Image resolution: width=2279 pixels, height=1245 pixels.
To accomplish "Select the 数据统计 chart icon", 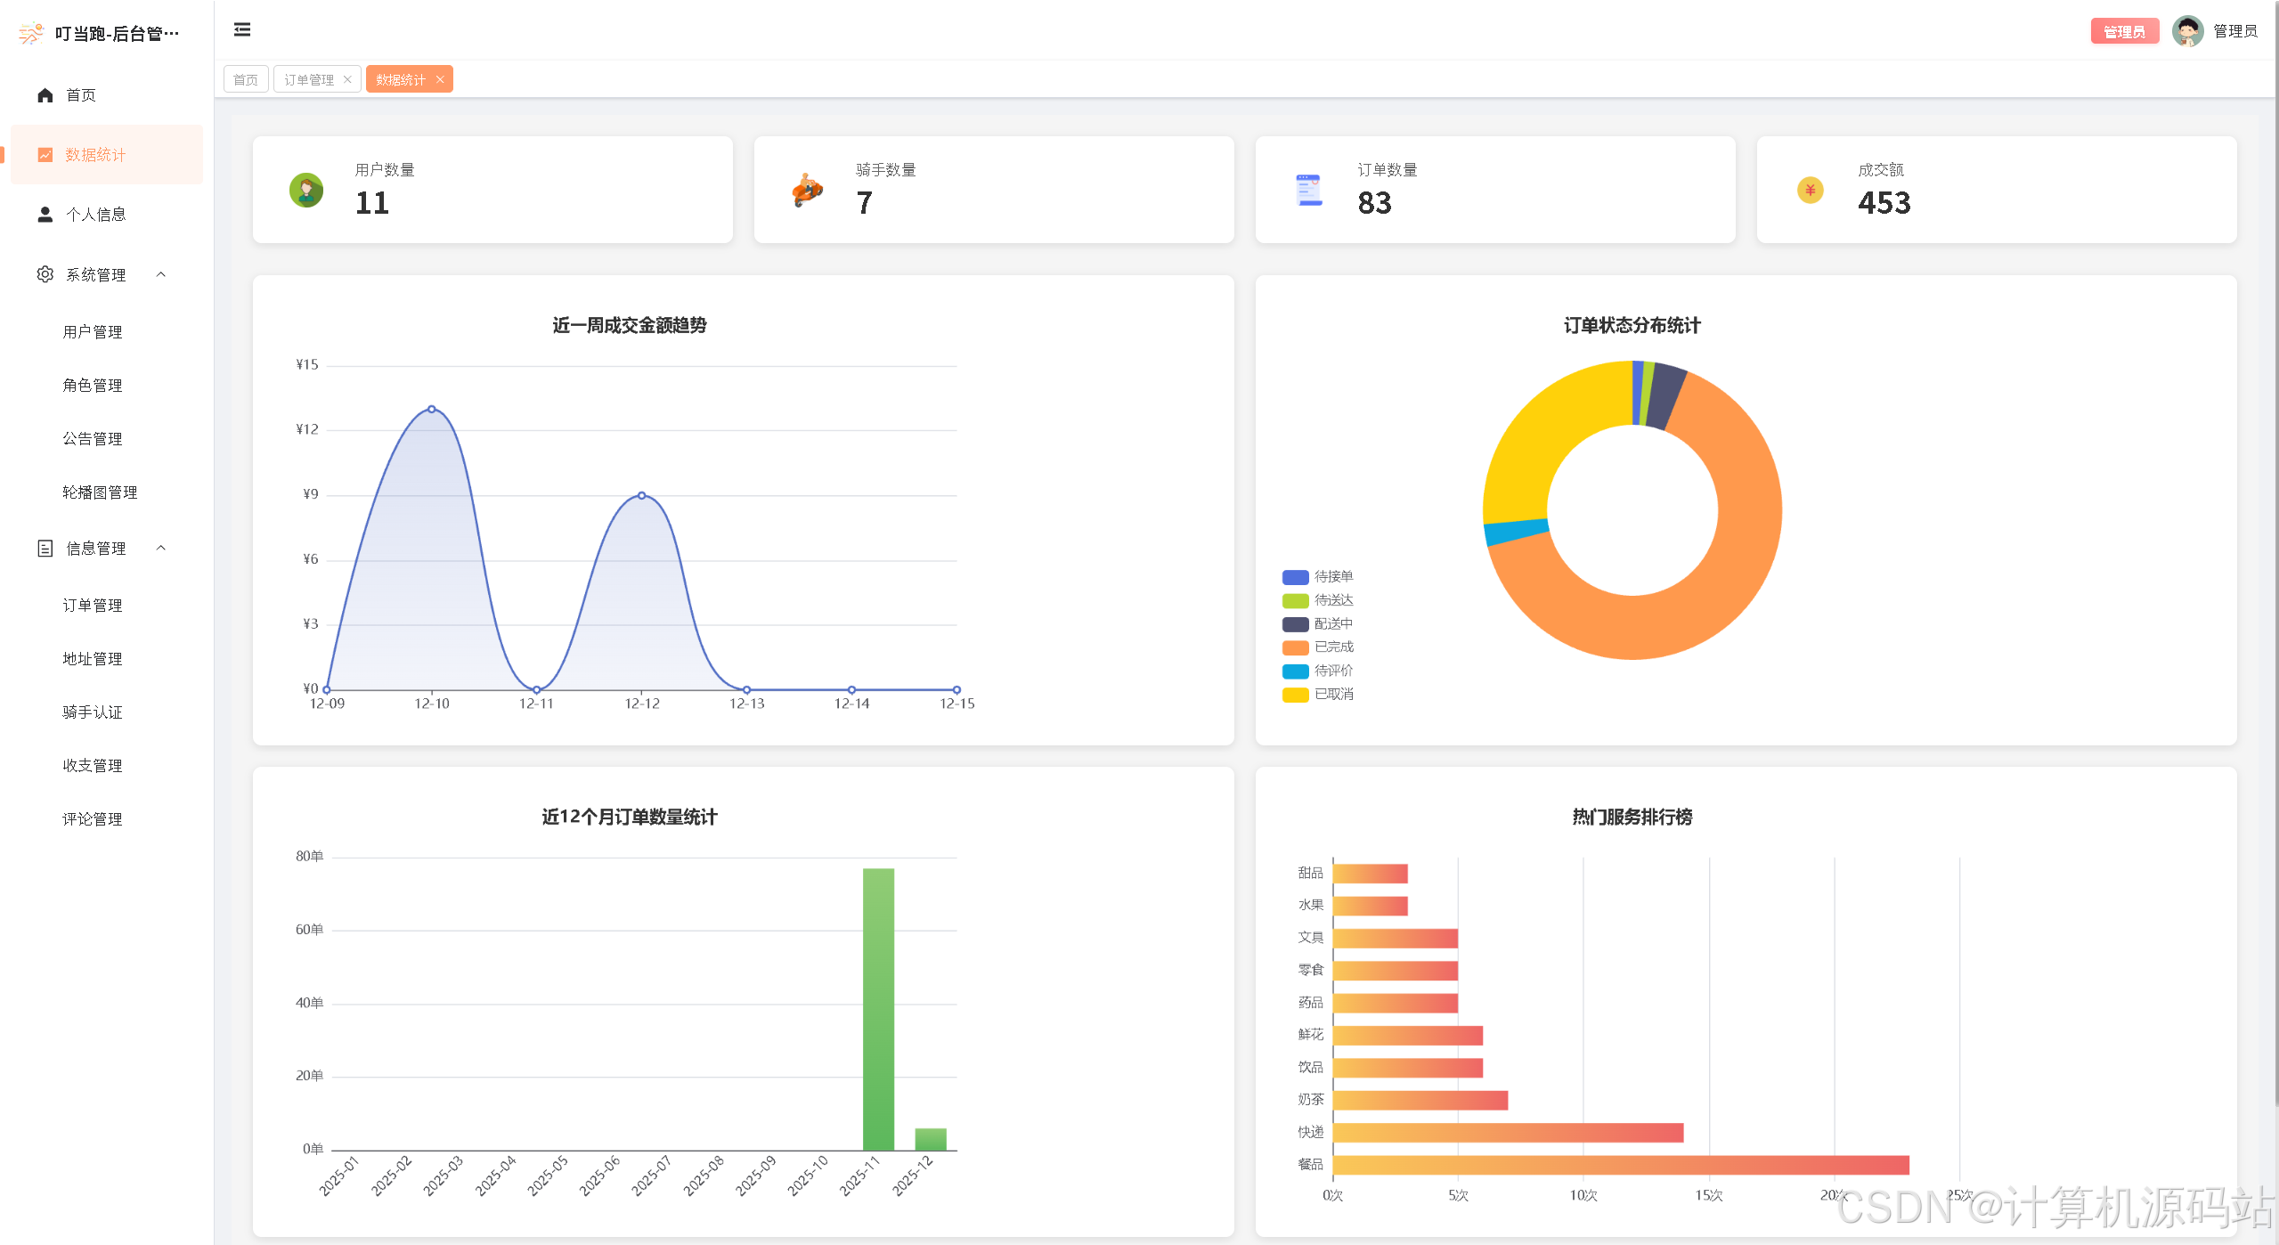I will click(44, 154).
